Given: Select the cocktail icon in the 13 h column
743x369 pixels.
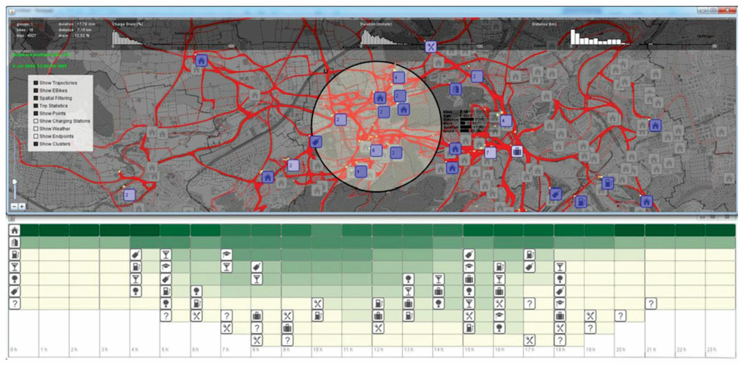Looking at the screenshot, I should coord(408,291).
